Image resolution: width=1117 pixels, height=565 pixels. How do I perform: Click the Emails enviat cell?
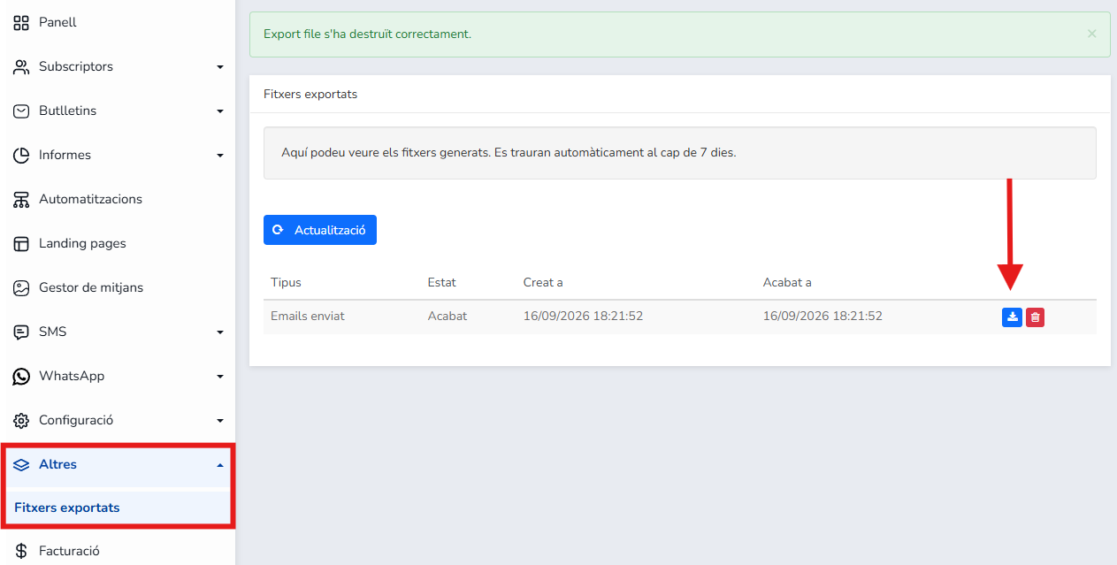tap(308, 316)
